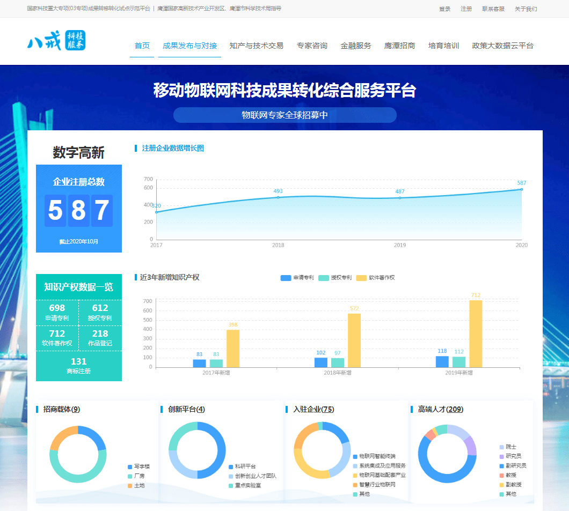Click the 2019年新增 yellow bar labeled 712
Screen dimensions: 569x511
[x=475, y=334]
